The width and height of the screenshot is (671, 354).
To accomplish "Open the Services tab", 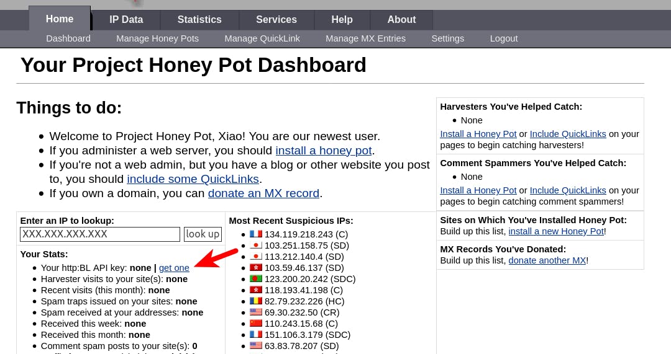I will click(276, 20).
